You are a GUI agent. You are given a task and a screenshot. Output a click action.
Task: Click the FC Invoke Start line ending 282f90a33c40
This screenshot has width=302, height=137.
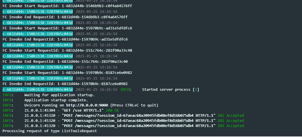[x=67, y=51]
